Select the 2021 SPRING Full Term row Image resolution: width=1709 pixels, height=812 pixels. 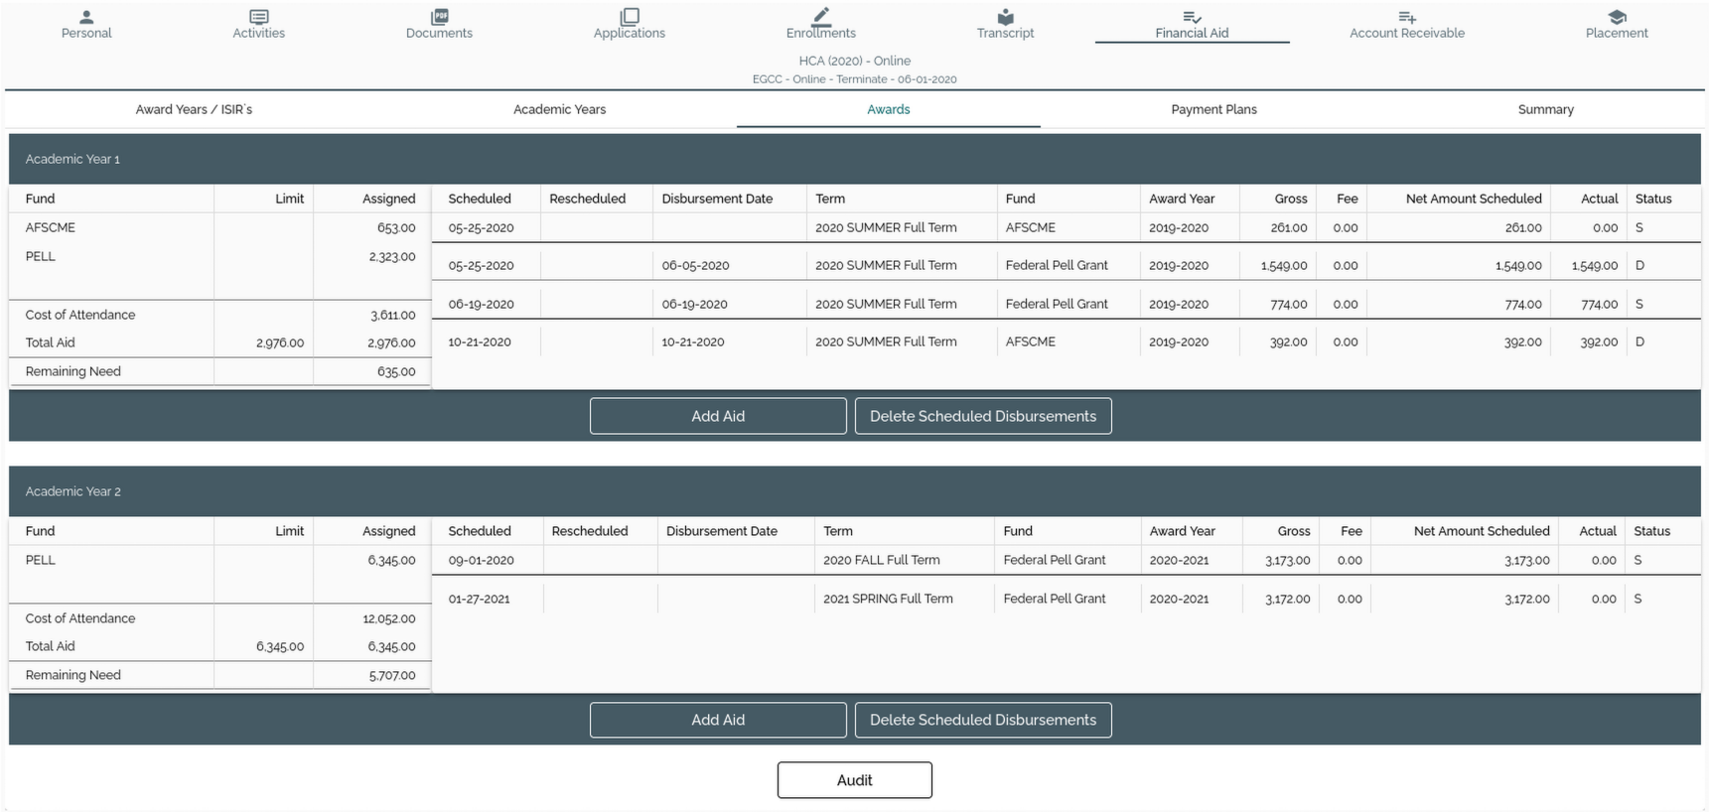click(x=887, y=599)
